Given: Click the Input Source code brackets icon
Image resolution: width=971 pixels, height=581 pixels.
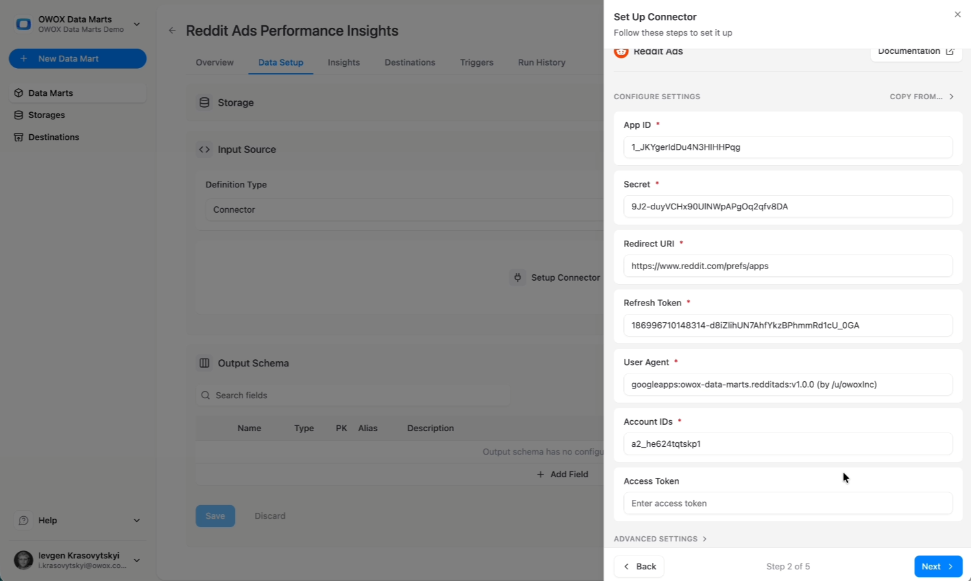Looking at the screenshot, I should point(204,149).
